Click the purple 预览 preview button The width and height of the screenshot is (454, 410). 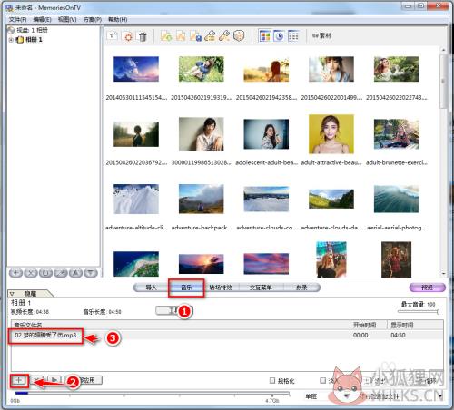click(427, 288)
